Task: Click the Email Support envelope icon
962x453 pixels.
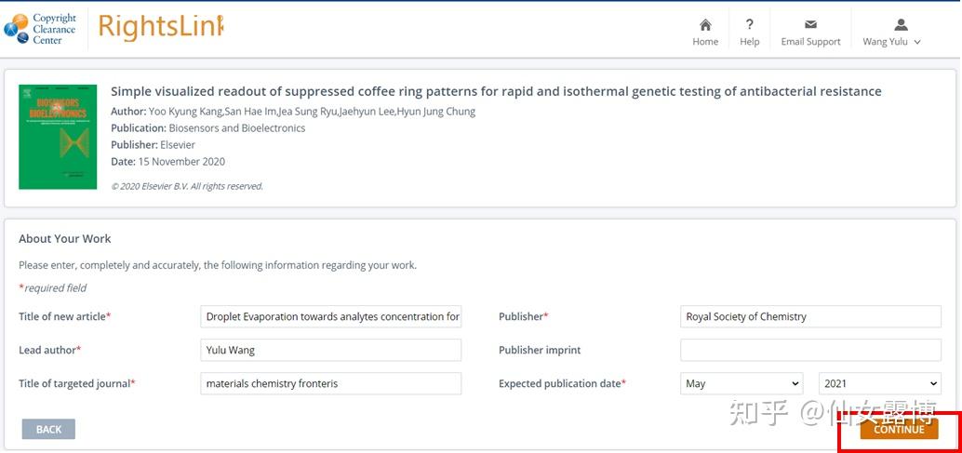Action: pos(810,25)
